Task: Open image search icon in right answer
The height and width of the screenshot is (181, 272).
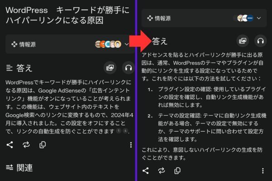Action: (243, 41)
